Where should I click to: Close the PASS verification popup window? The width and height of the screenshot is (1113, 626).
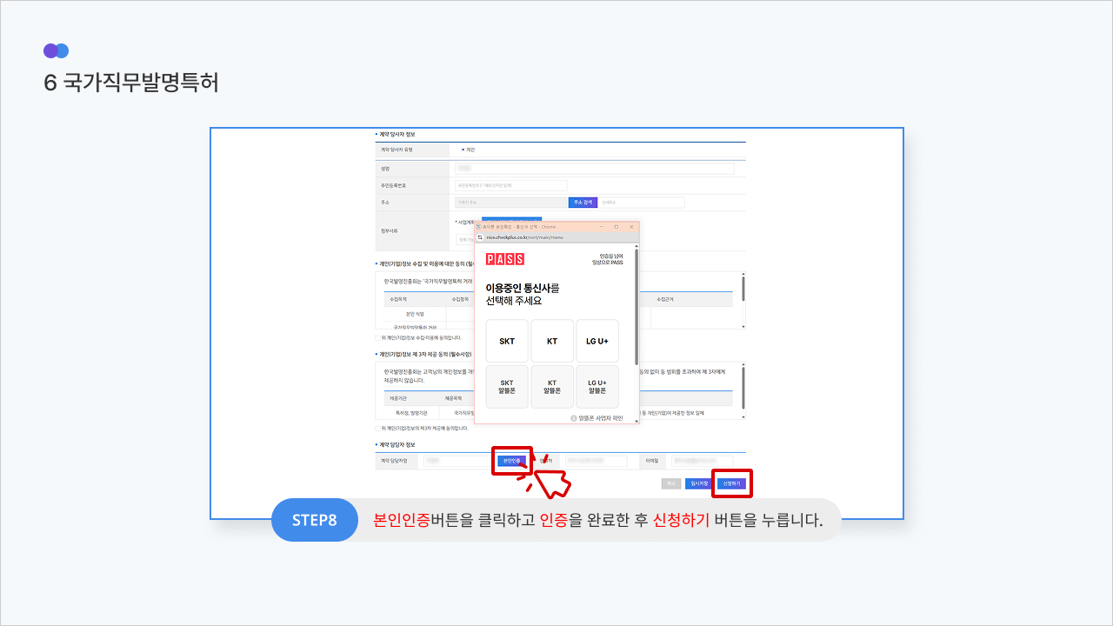tap(630, 226)
